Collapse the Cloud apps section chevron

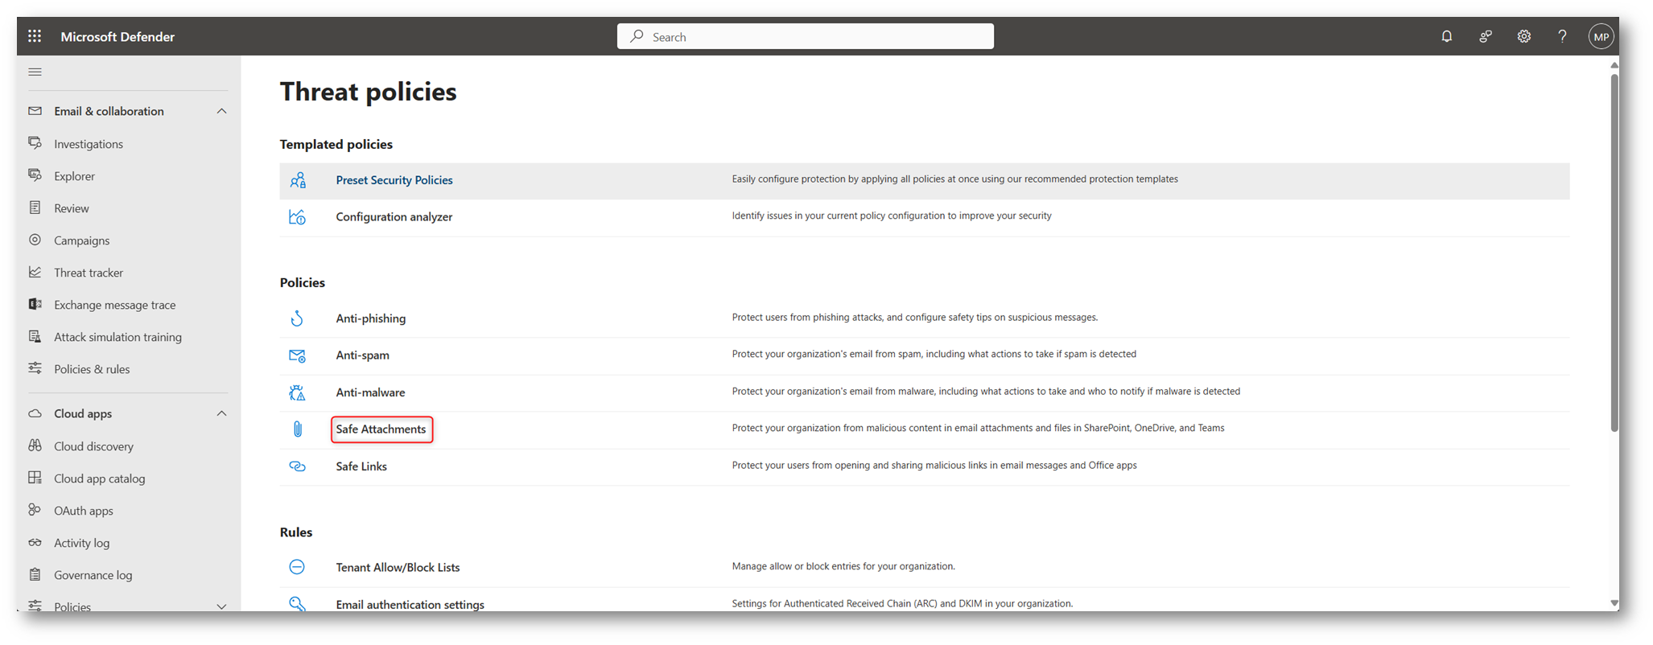[221, 413]
